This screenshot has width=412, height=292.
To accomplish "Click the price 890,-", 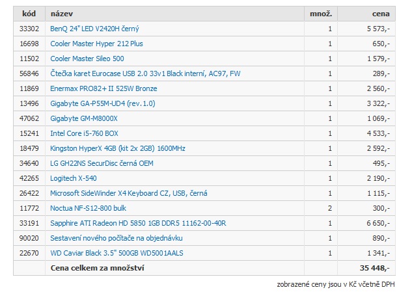I will pyautogui.click(x=381, y=238).
